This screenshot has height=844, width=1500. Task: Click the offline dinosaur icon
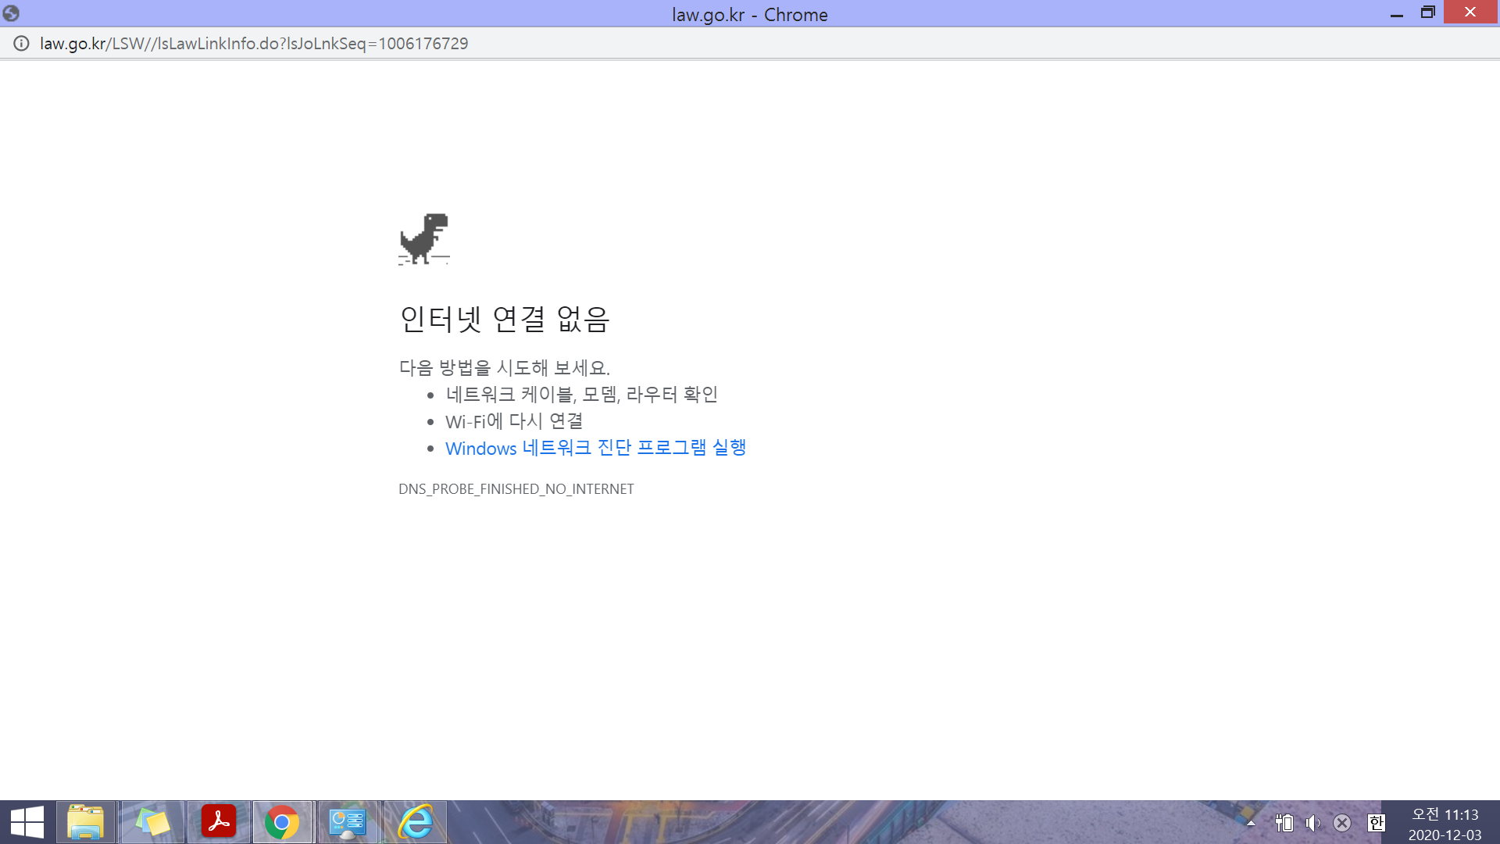click(424, 239)
